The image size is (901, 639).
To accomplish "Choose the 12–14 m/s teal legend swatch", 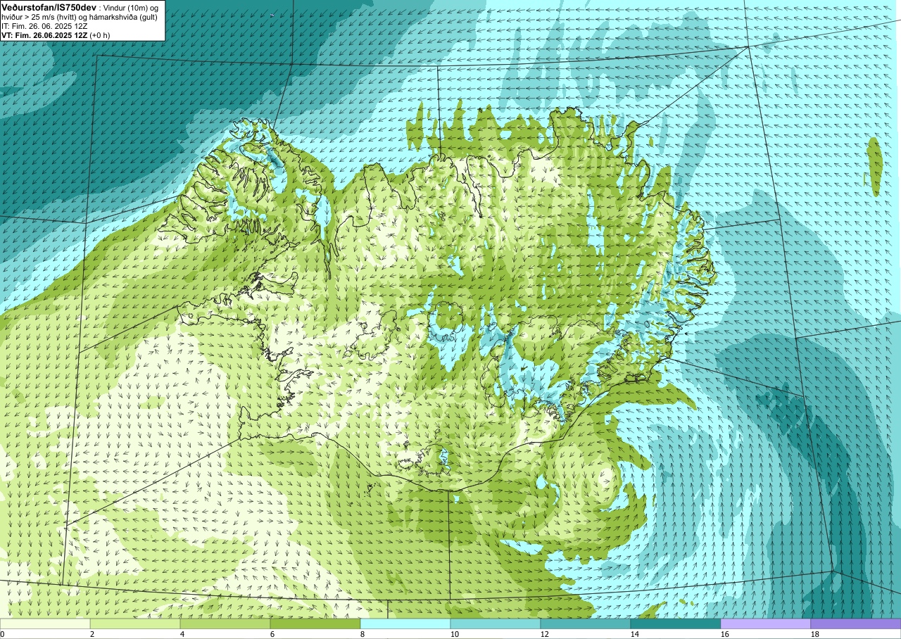I will click(x=586, y=624).
